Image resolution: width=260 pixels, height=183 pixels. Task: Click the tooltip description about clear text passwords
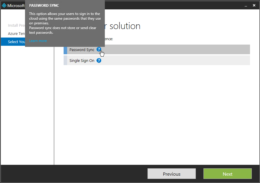click(63, 30)
